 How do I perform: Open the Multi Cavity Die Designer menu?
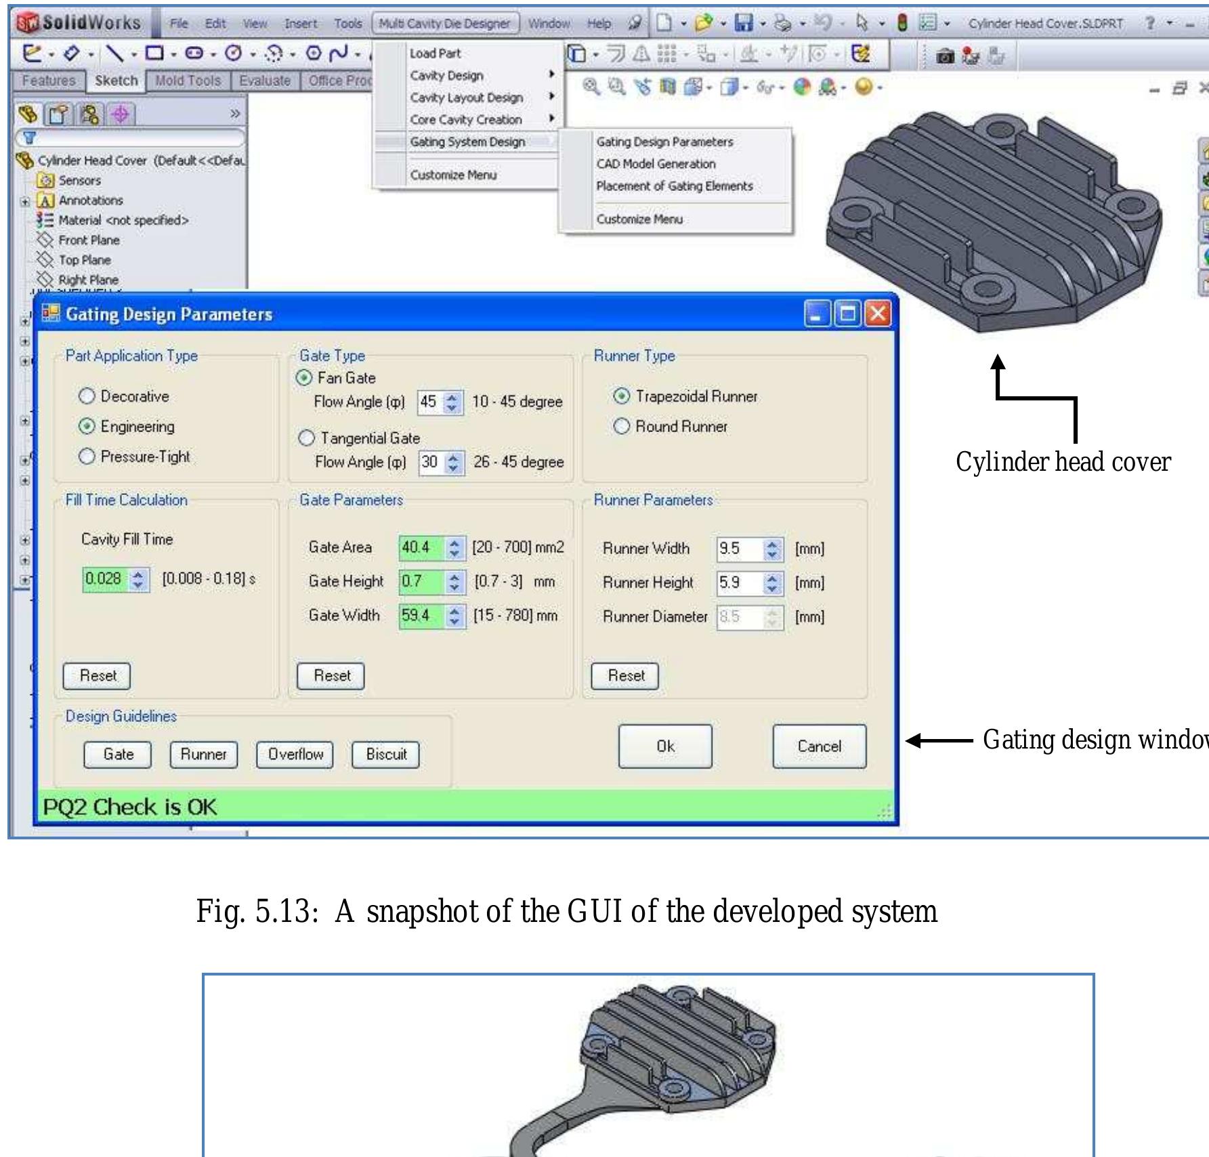click(445, 24)
